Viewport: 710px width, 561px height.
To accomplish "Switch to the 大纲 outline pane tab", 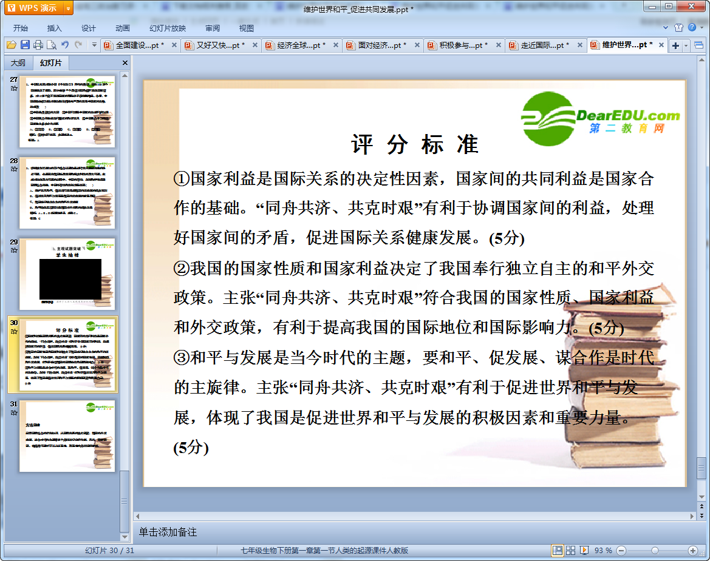I will point(18,63).
